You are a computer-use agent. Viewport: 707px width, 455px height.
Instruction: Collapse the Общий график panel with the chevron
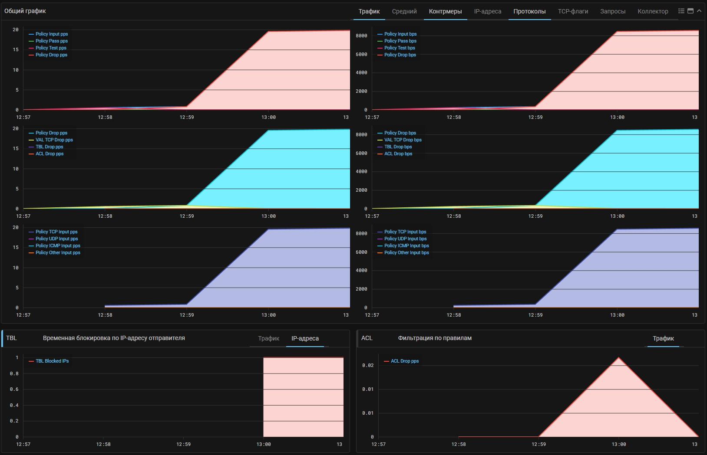699,11
